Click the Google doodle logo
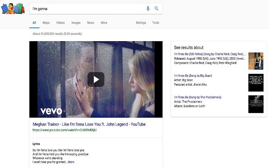 coord(13,8)
